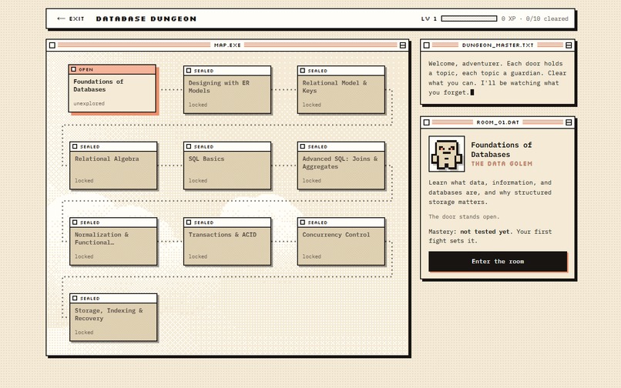
Task: Click the sealed icon on SQL Basics
Action: 189,146
